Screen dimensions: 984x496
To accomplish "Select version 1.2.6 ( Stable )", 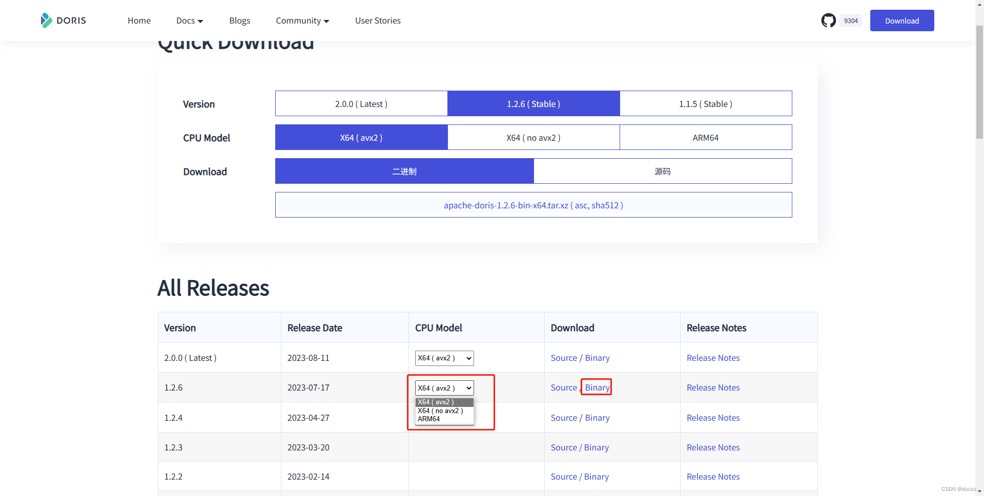I will [x=534, y=104].
